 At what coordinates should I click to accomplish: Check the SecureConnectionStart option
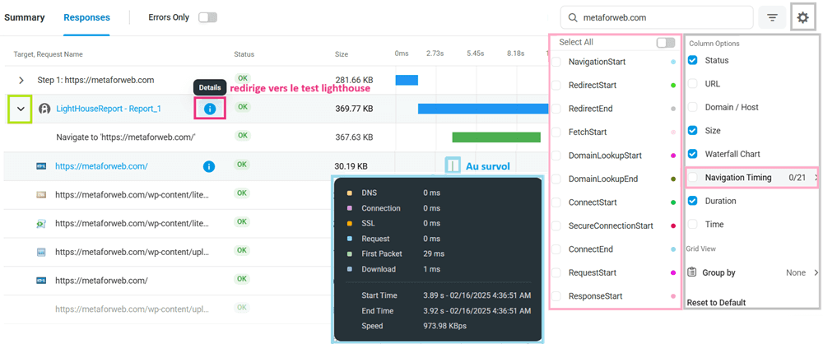(556, 225)
